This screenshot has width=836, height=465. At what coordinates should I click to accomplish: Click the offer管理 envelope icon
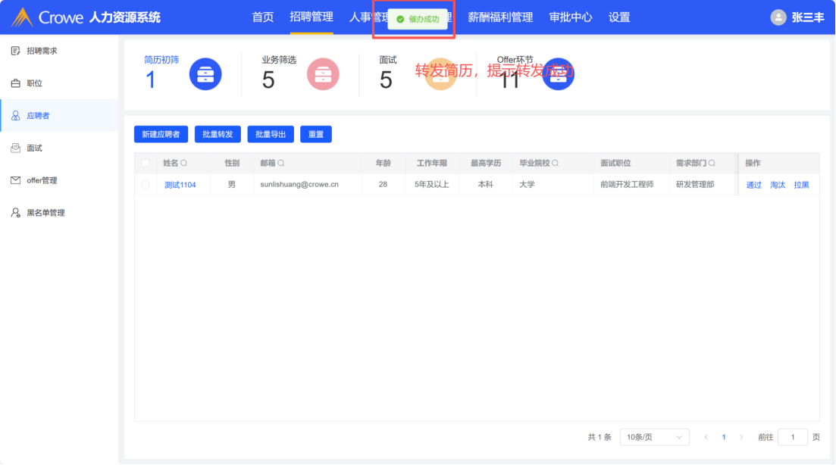pos(15,180)
